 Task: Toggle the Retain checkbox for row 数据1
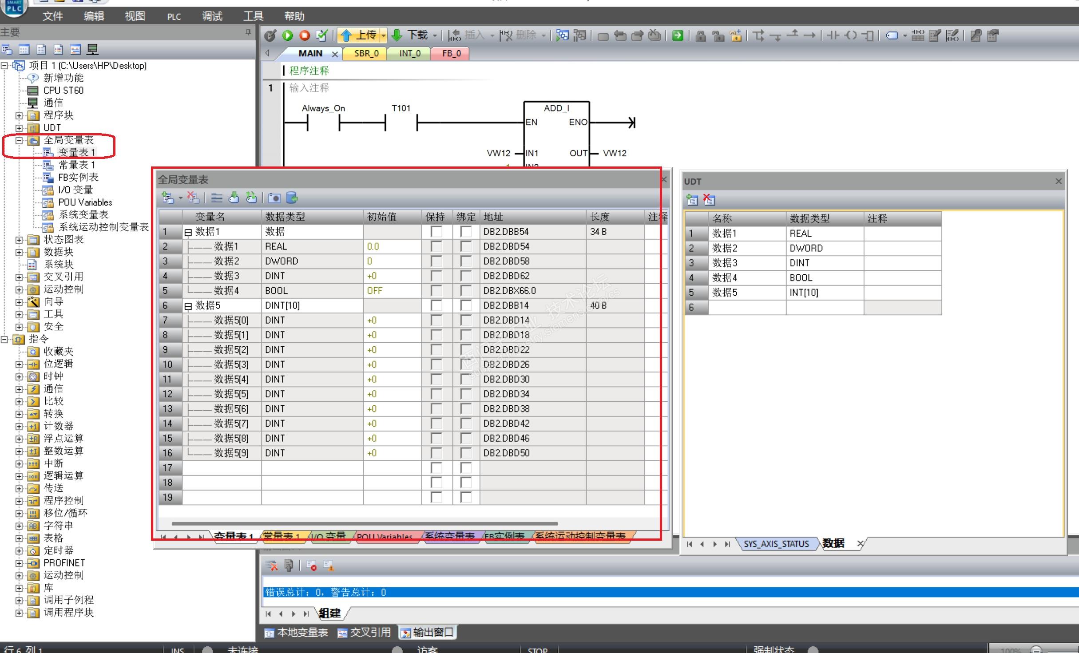(436, 232)
